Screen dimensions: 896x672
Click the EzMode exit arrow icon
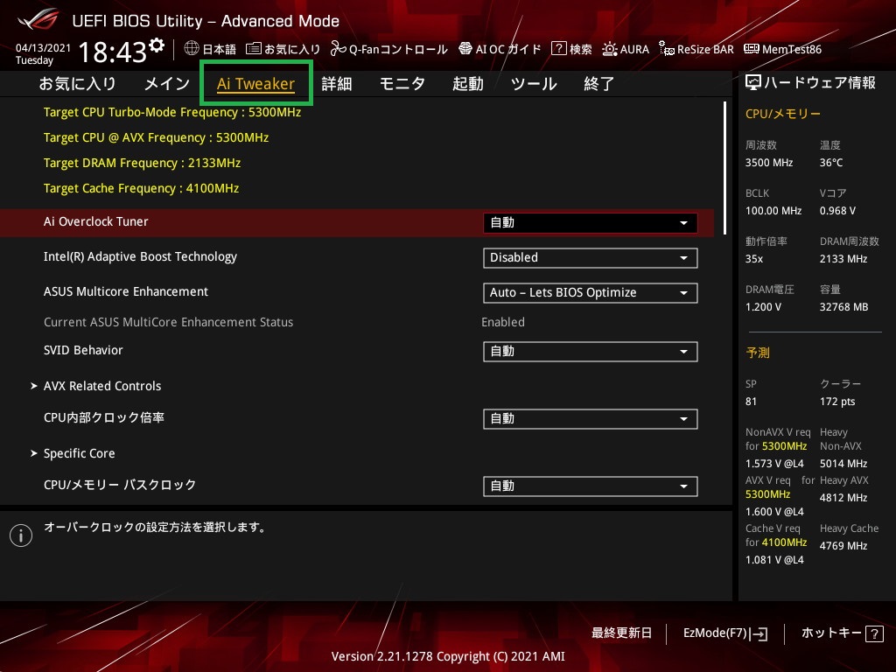point(759,633)
